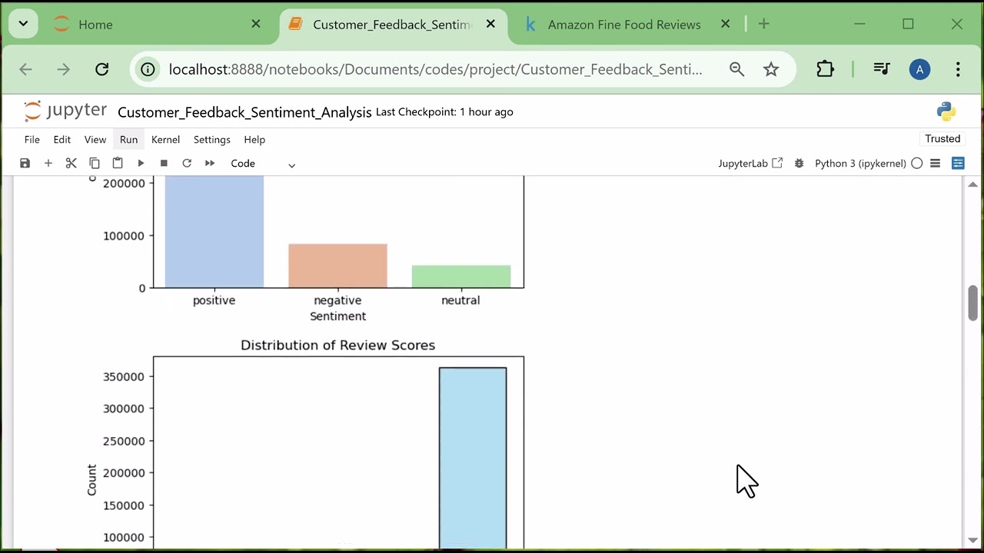984x553 pixels.
Task: Insert a new cell with the plus icon
Action: pyautogui.click(x=48, y=163)
